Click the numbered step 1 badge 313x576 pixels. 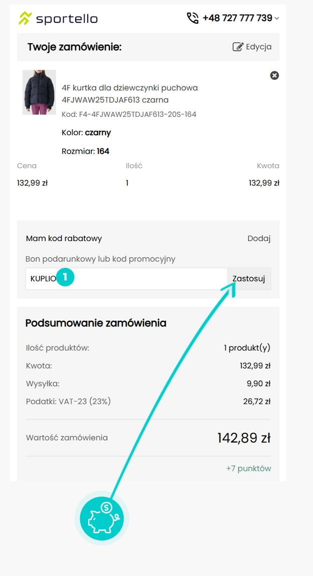66,277
